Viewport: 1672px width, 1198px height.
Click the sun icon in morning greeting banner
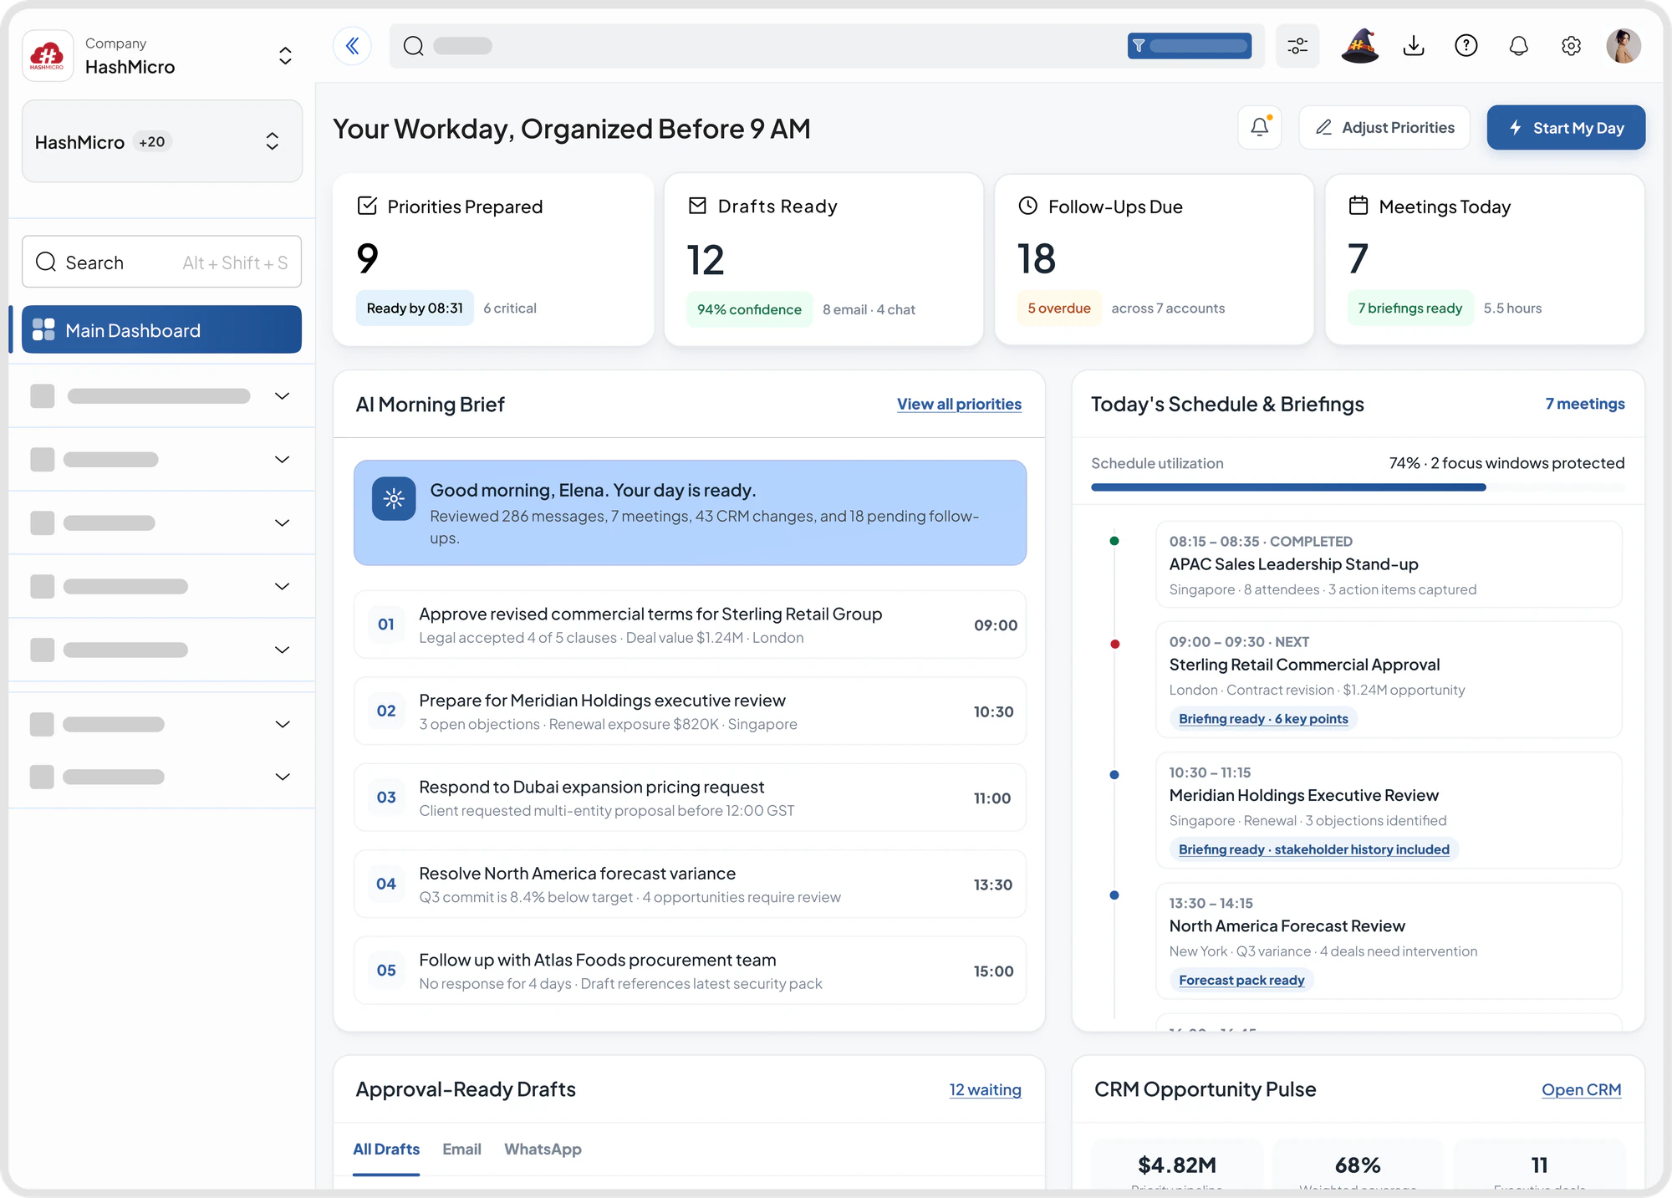point(394,499)
